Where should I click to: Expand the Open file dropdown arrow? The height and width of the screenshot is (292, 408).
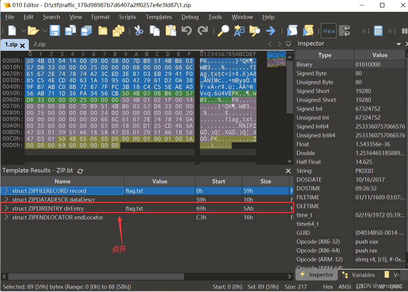pyautogui.click(x=45, y=30)
